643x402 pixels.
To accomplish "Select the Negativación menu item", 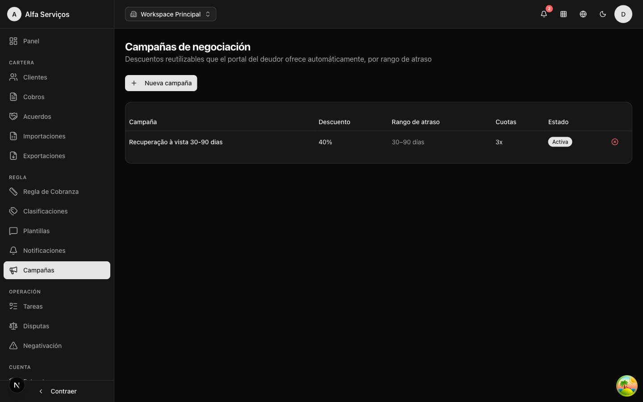I will click(57, 346).
